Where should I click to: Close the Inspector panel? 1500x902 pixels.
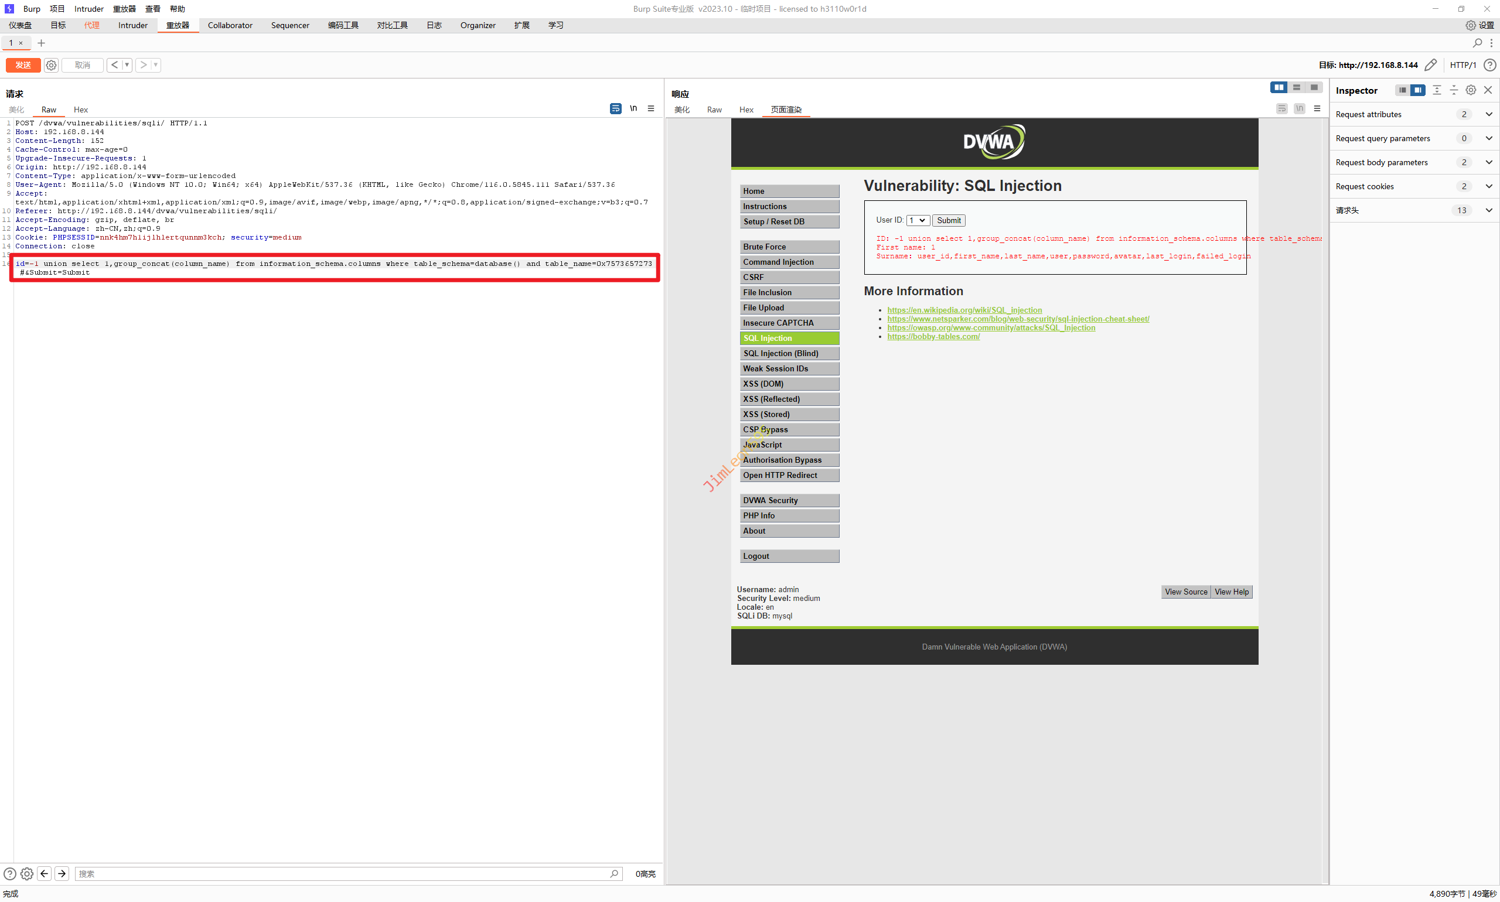(1488, 90)
